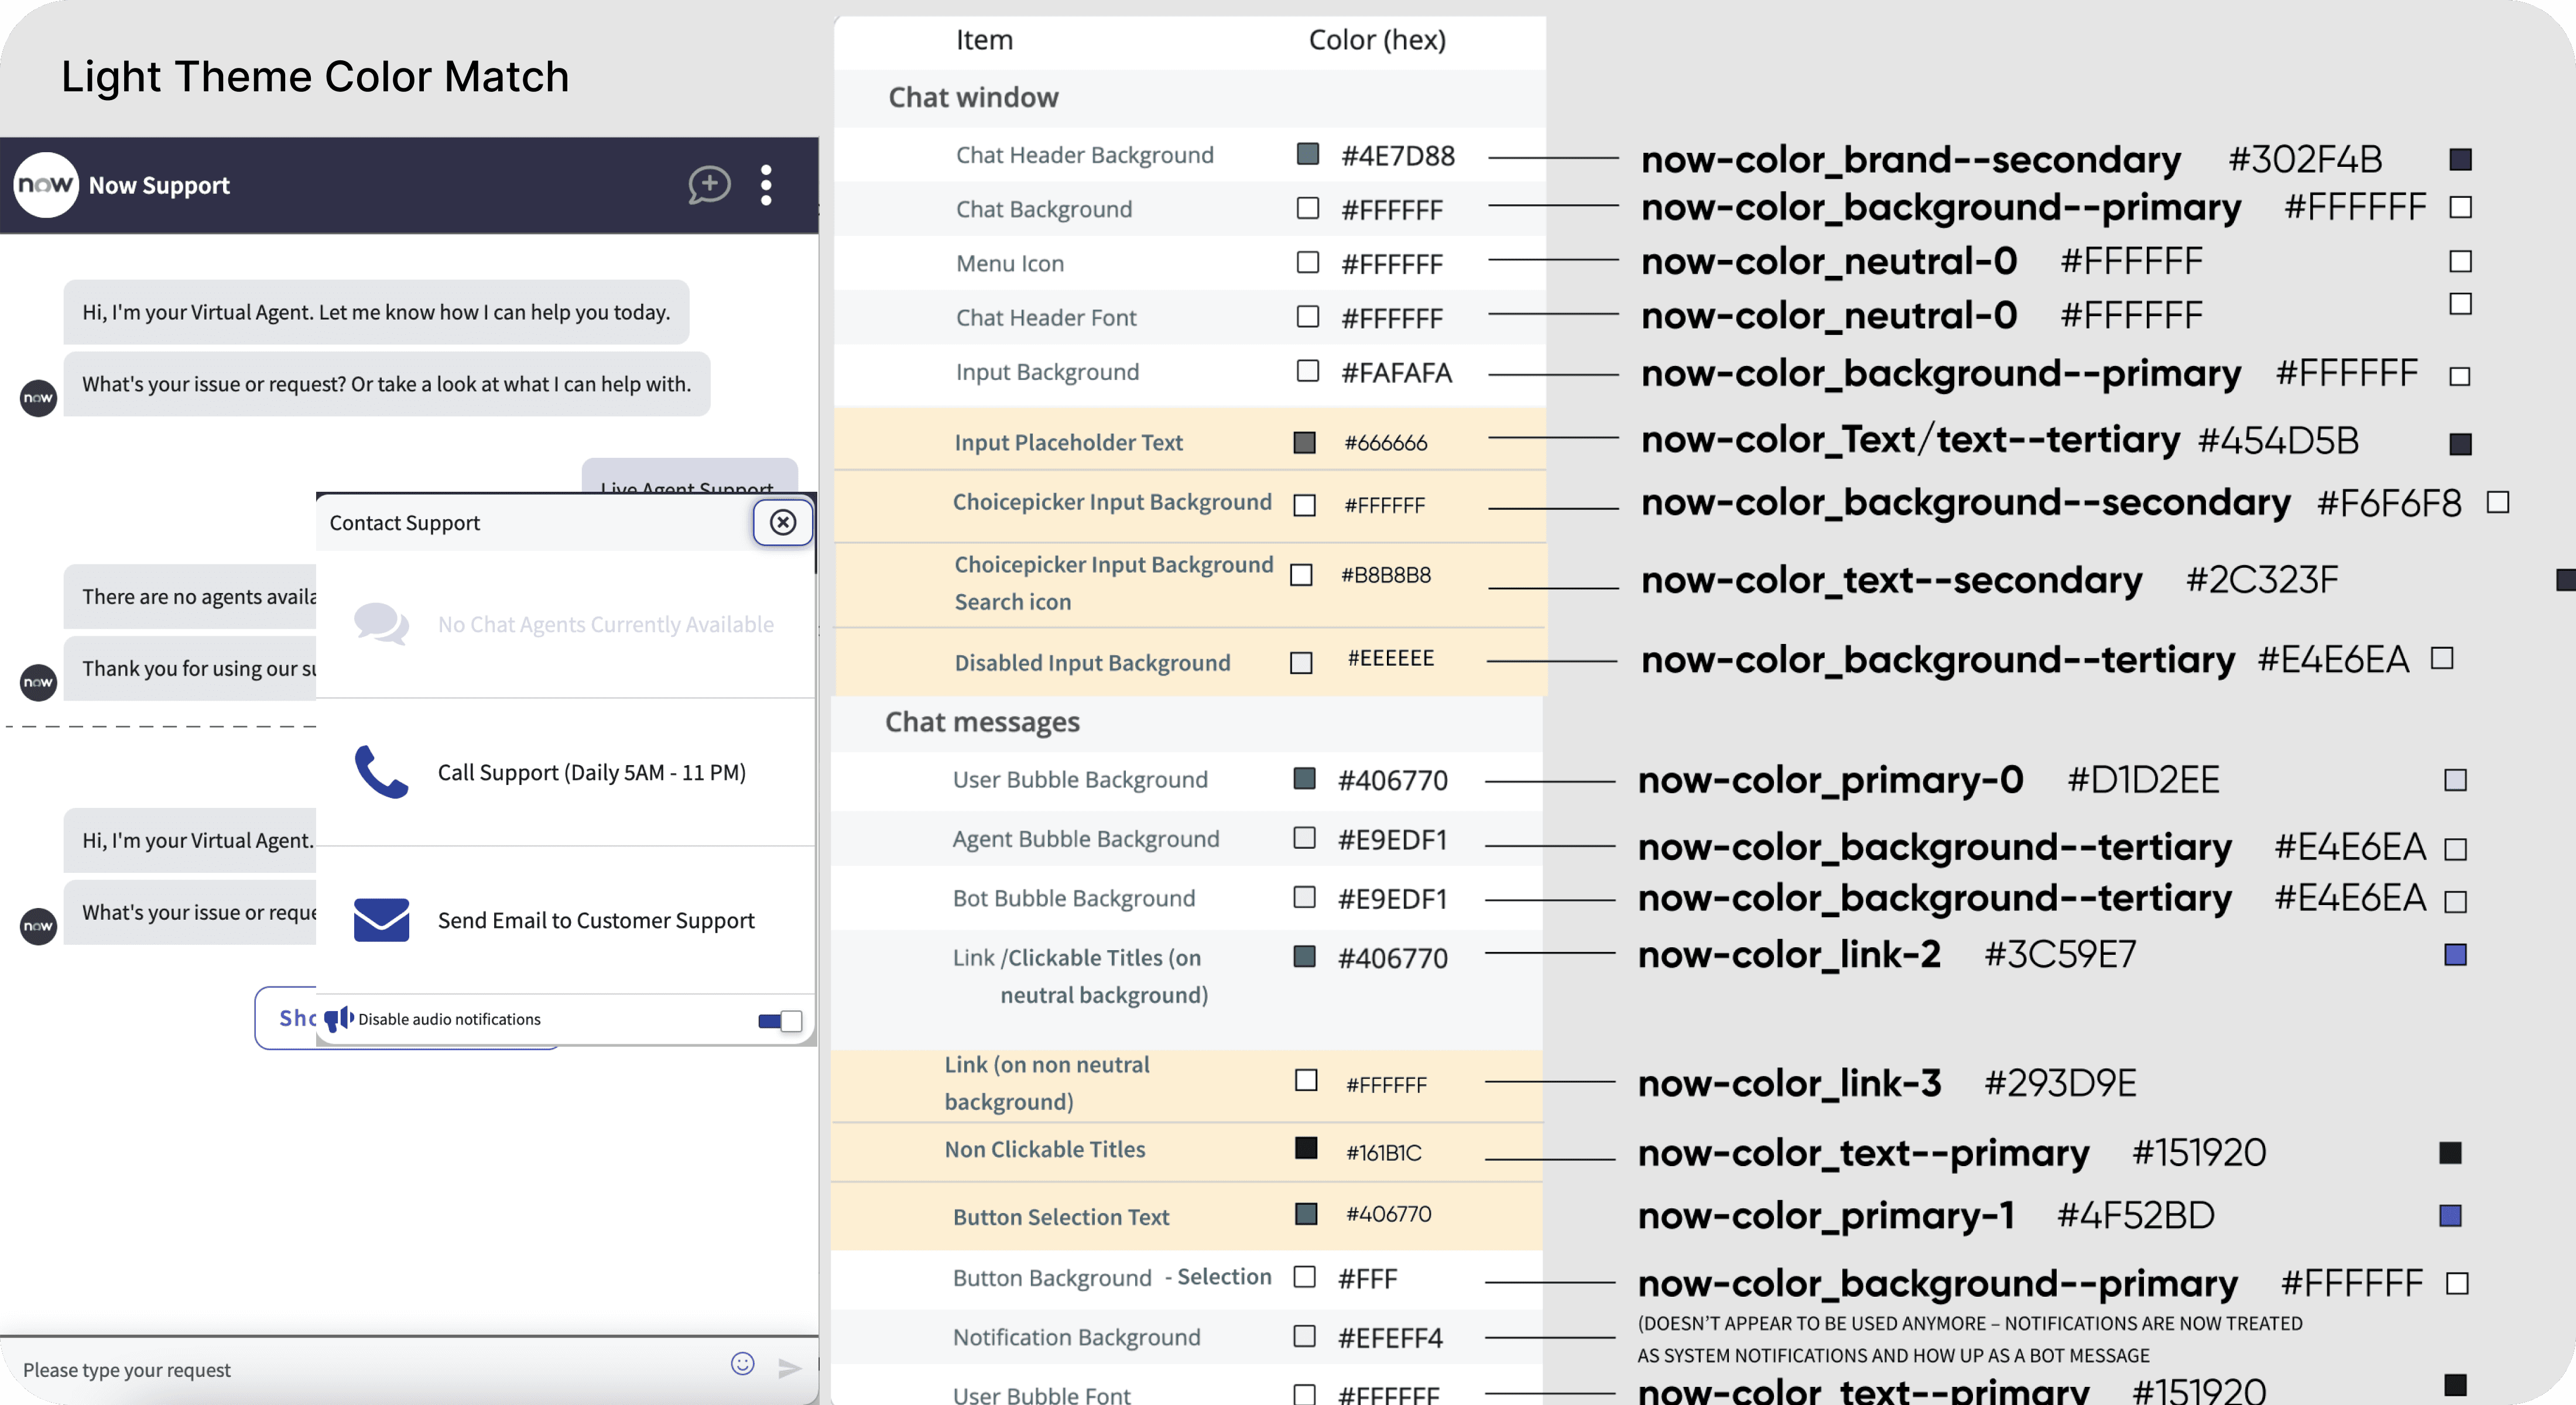Click the email envelope icon
Screen dimensions: 2576x1405
381,920
